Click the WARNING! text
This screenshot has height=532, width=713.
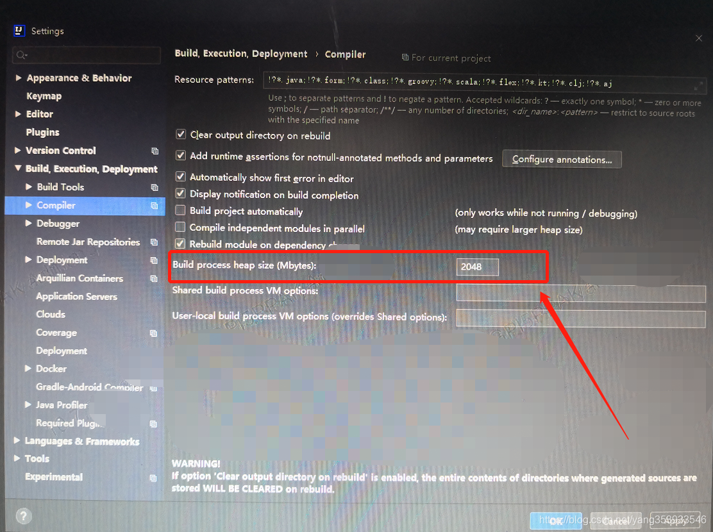point(196,463)
